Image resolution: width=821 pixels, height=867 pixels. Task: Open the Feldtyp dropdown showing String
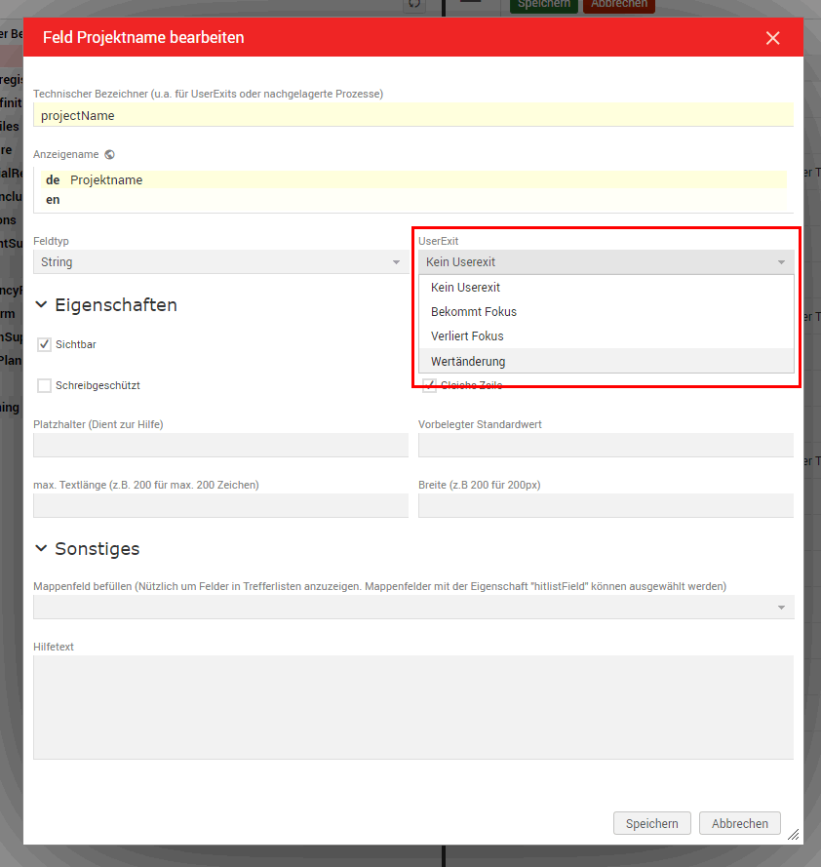tap(221, 261)
